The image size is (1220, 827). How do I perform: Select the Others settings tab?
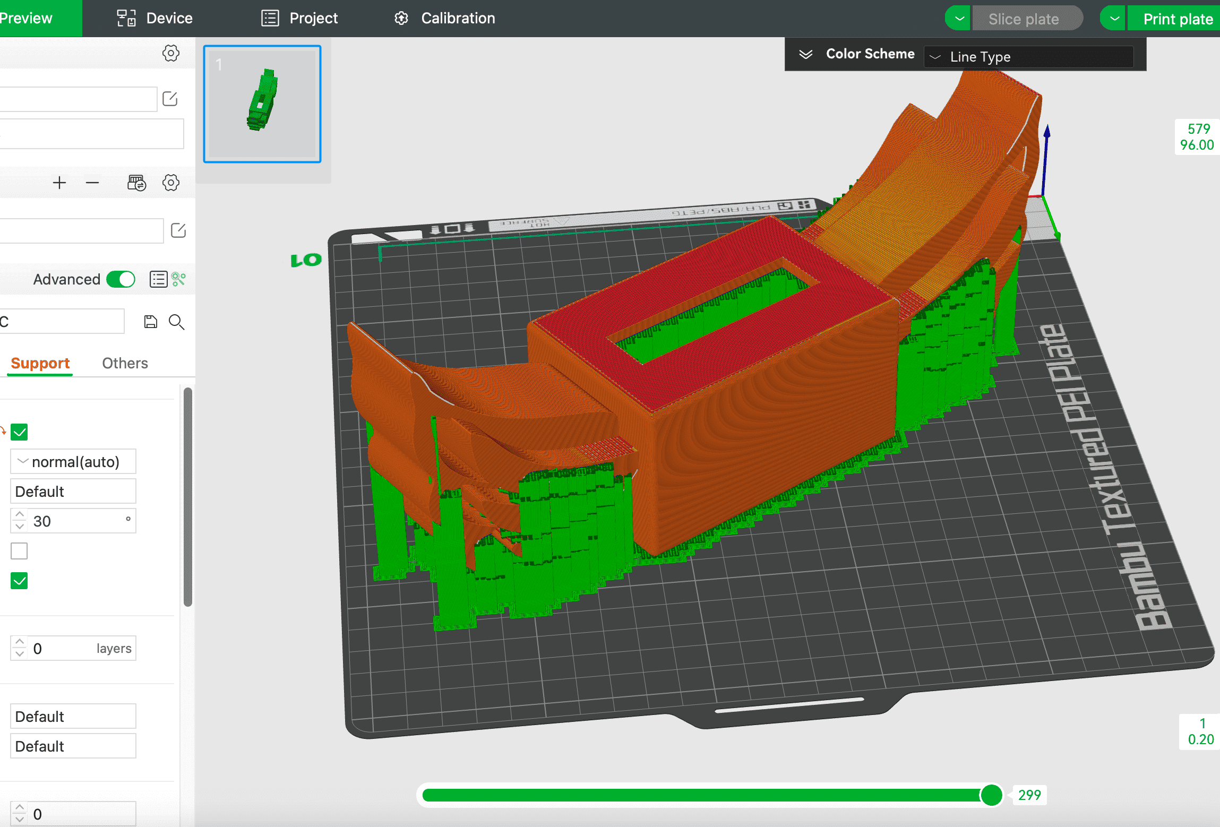tap(125, 363)
